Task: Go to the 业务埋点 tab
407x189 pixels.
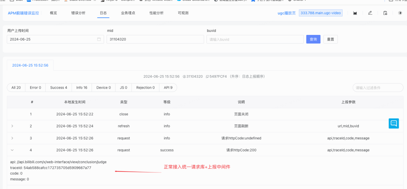Action: point(128,13)
